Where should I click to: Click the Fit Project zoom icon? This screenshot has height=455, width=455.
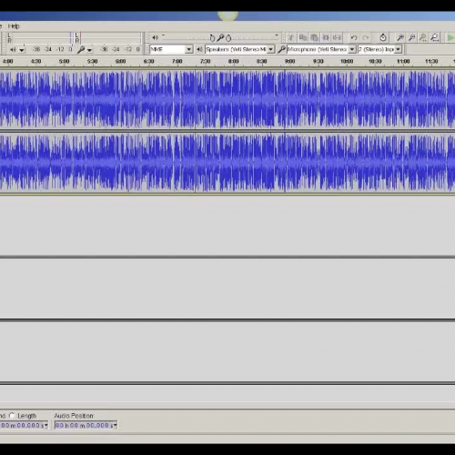tap(435, 37)
